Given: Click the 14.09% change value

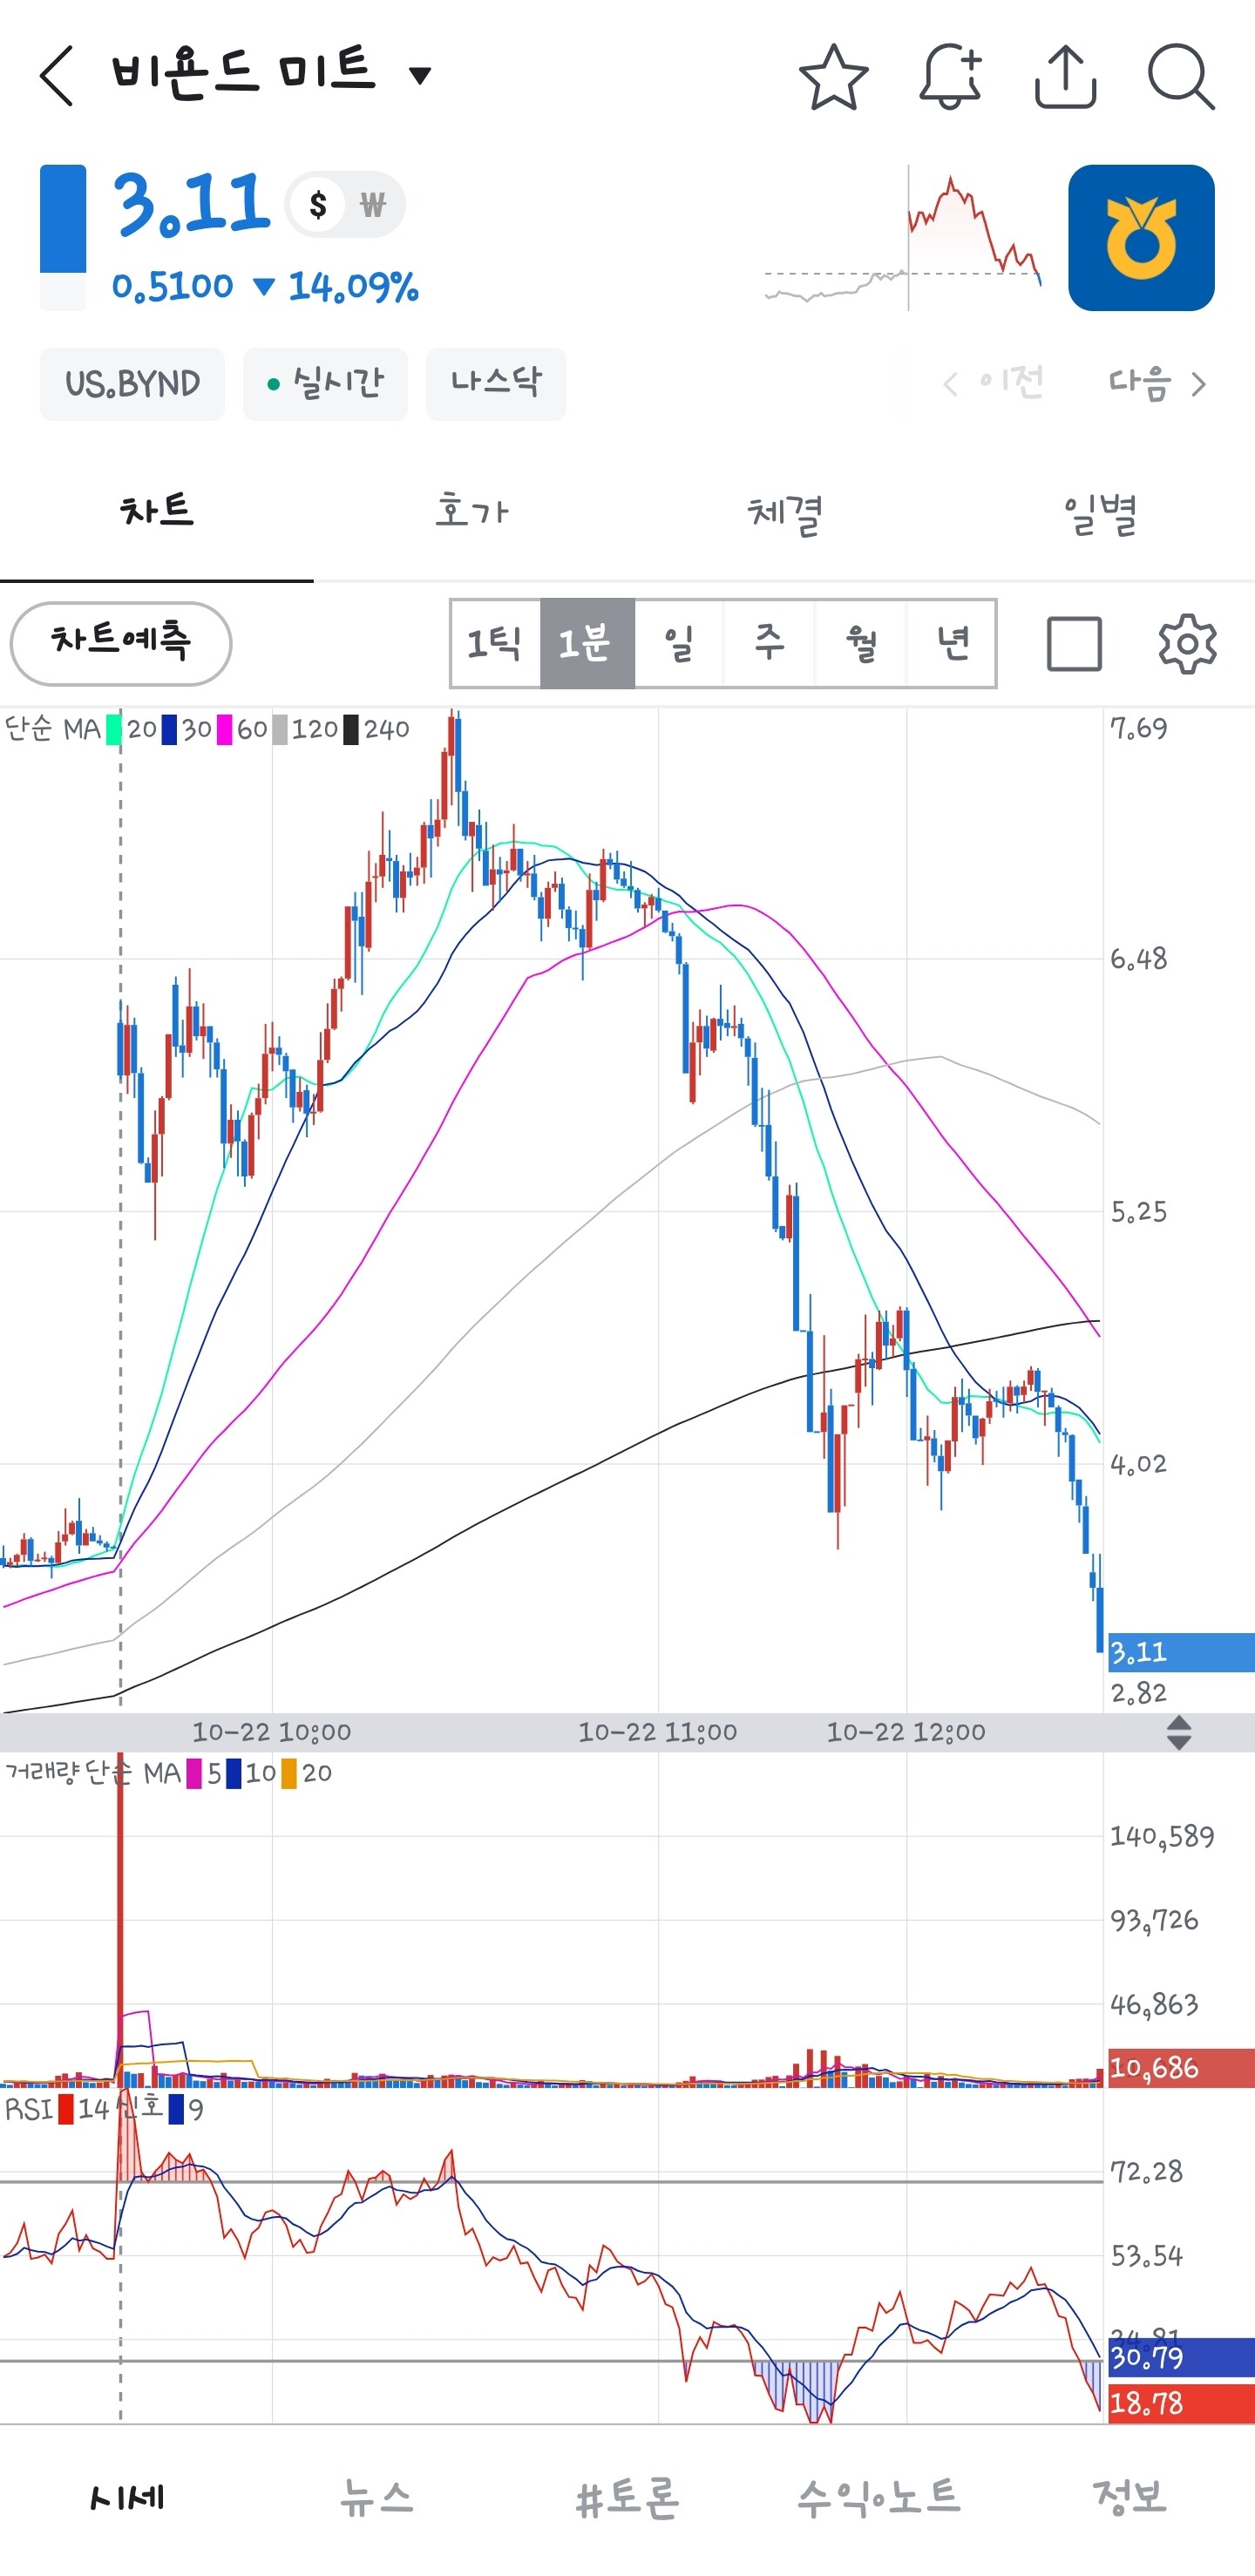Looking at the screenshot, I should [x=353, y=287].
